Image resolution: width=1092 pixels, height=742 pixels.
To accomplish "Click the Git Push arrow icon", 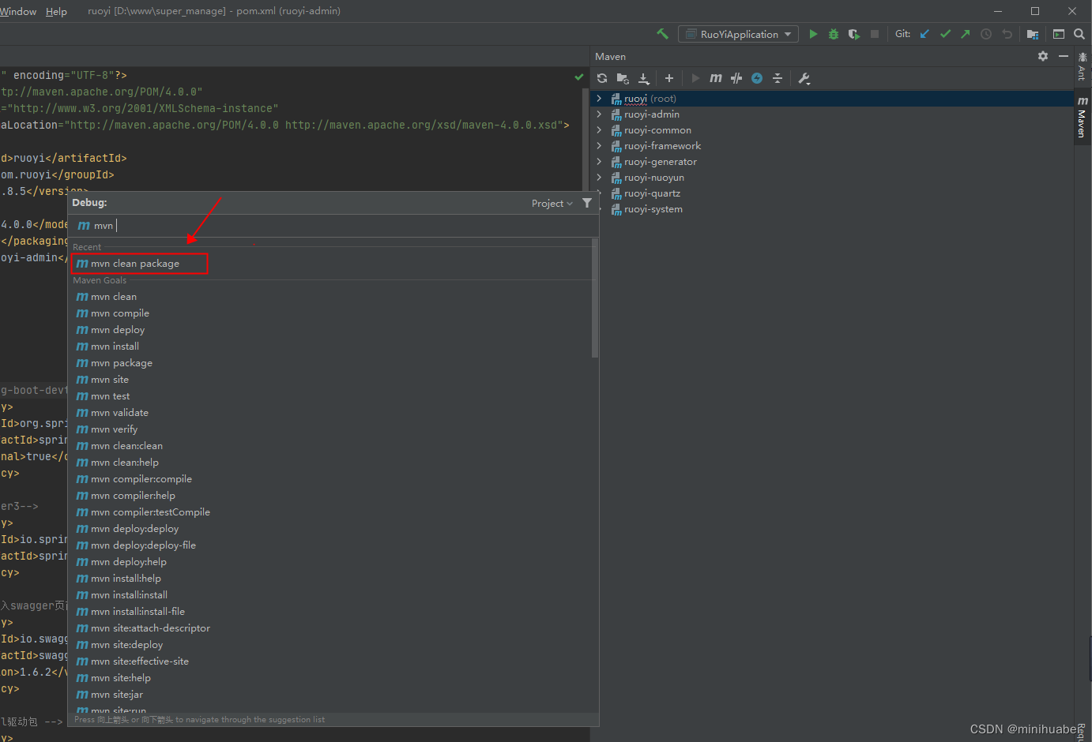I will 966,34.
